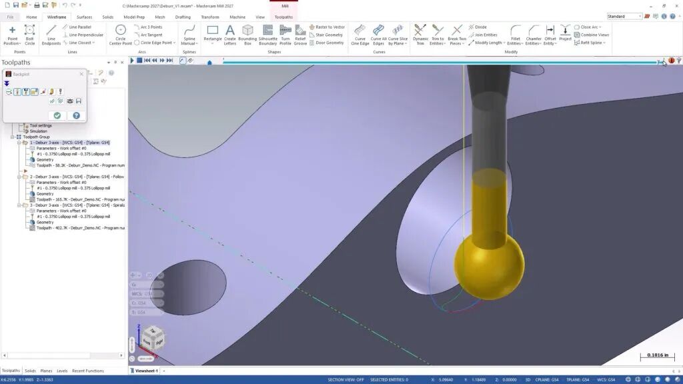Expand the Spline Manual dropdown
This screenshot has width=683, height=384.
pos(189,43)
